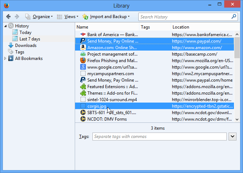The height and width of the screenshot is (173, 243).
Task: Click the All Bookmarks star icon
Action: [11, 59]
